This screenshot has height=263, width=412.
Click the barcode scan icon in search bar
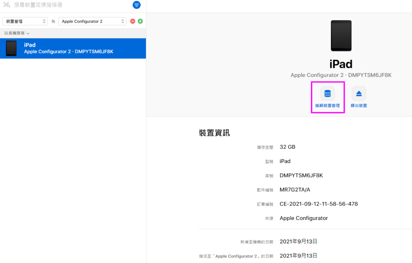6,5
